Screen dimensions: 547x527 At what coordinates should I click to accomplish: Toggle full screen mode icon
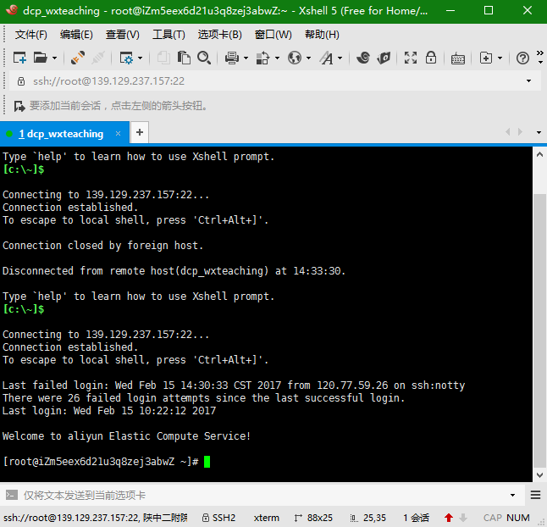pyautogui.click(x=411, y=58)
